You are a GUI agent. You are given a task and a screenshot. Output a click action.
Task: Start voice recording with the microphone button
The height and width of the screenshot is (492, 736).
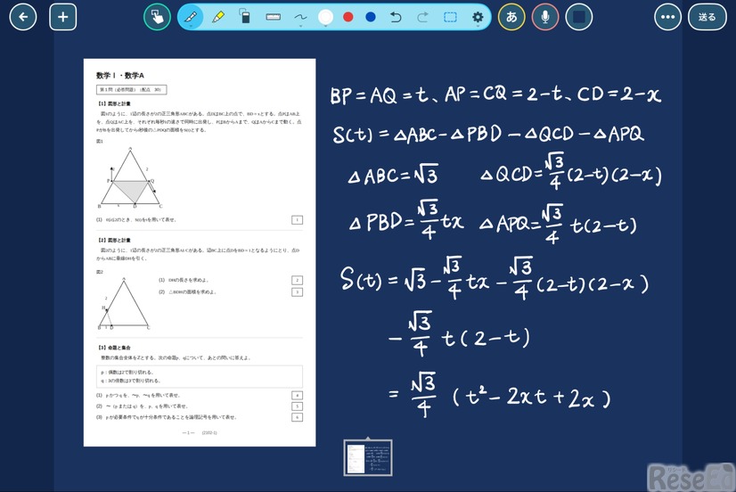tap(545, 17)
